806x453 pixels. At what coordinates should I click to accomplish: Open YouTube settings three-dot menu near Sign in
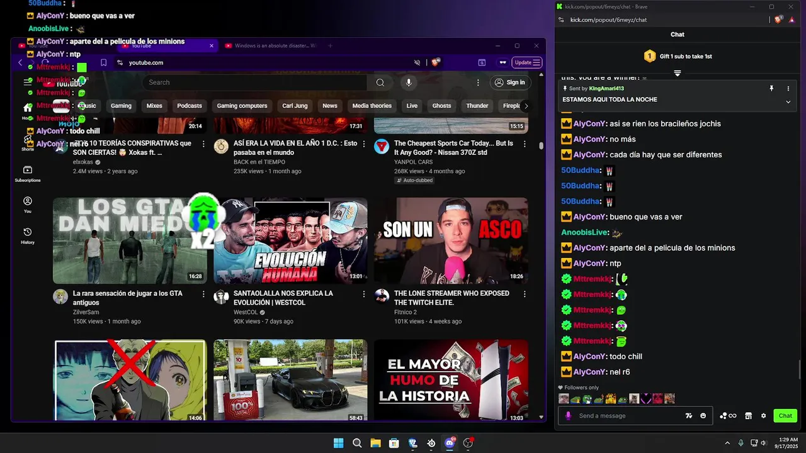click(478, 82)
